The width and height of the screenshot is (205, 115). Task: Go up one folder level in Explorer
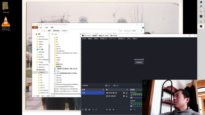(x=42, y=31)
